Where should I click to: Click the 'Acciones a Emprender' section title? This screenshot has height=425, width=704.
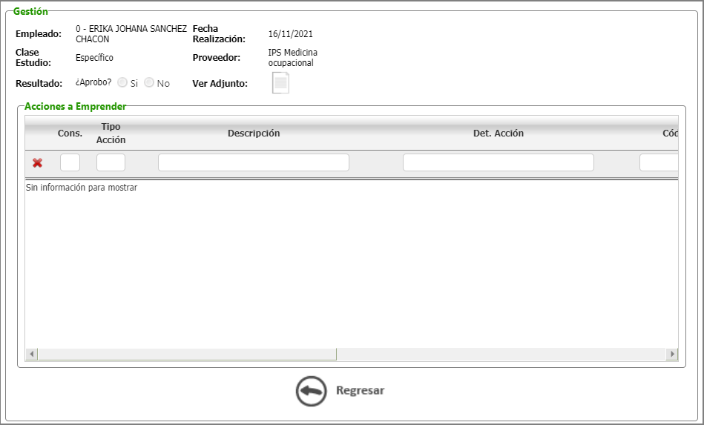[76, 106]
